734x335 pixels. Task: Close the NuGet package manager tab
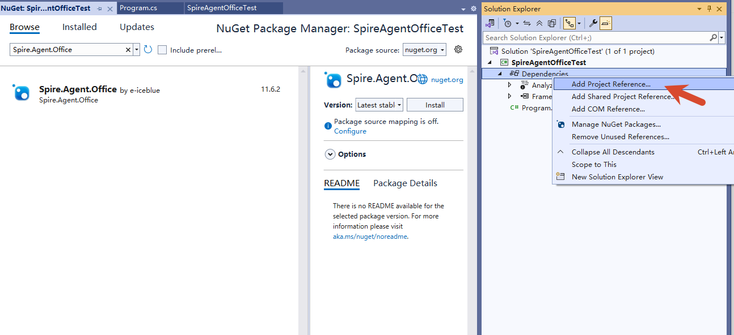tap(110, 8)
